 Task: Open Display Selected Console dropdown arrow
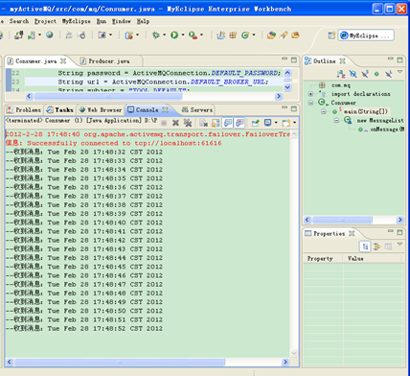point(276,123)
